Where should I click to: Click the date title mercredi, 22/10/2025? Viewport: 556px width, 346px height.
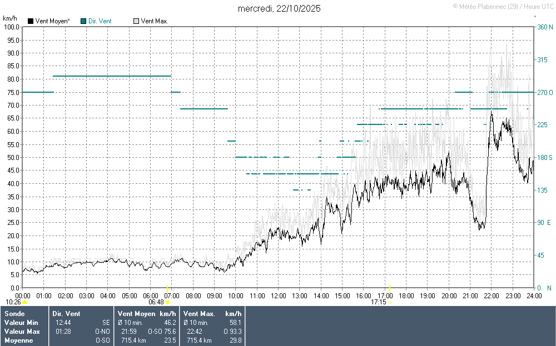[x=279, y=8]
